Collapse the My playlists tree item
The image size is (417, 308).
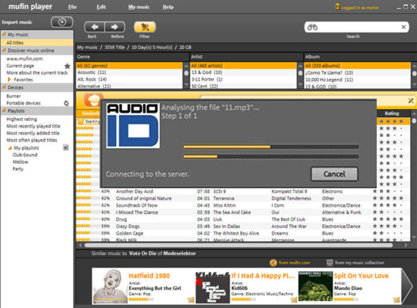[10, 148]
